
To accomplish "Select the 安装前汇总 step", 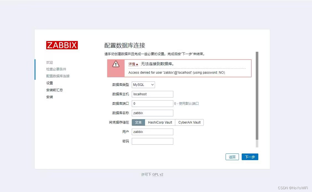I will [x=55, y=90].
